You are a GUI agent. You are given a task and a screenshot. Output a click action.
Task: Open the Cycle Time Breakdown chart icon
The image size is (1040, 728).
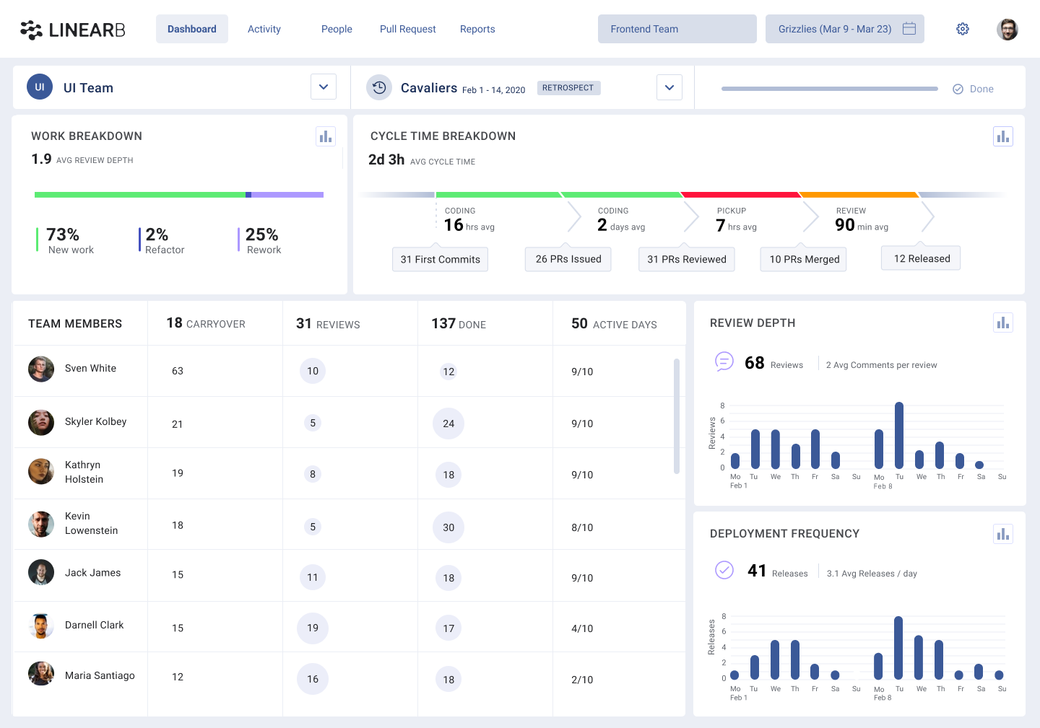[1002, 136]
